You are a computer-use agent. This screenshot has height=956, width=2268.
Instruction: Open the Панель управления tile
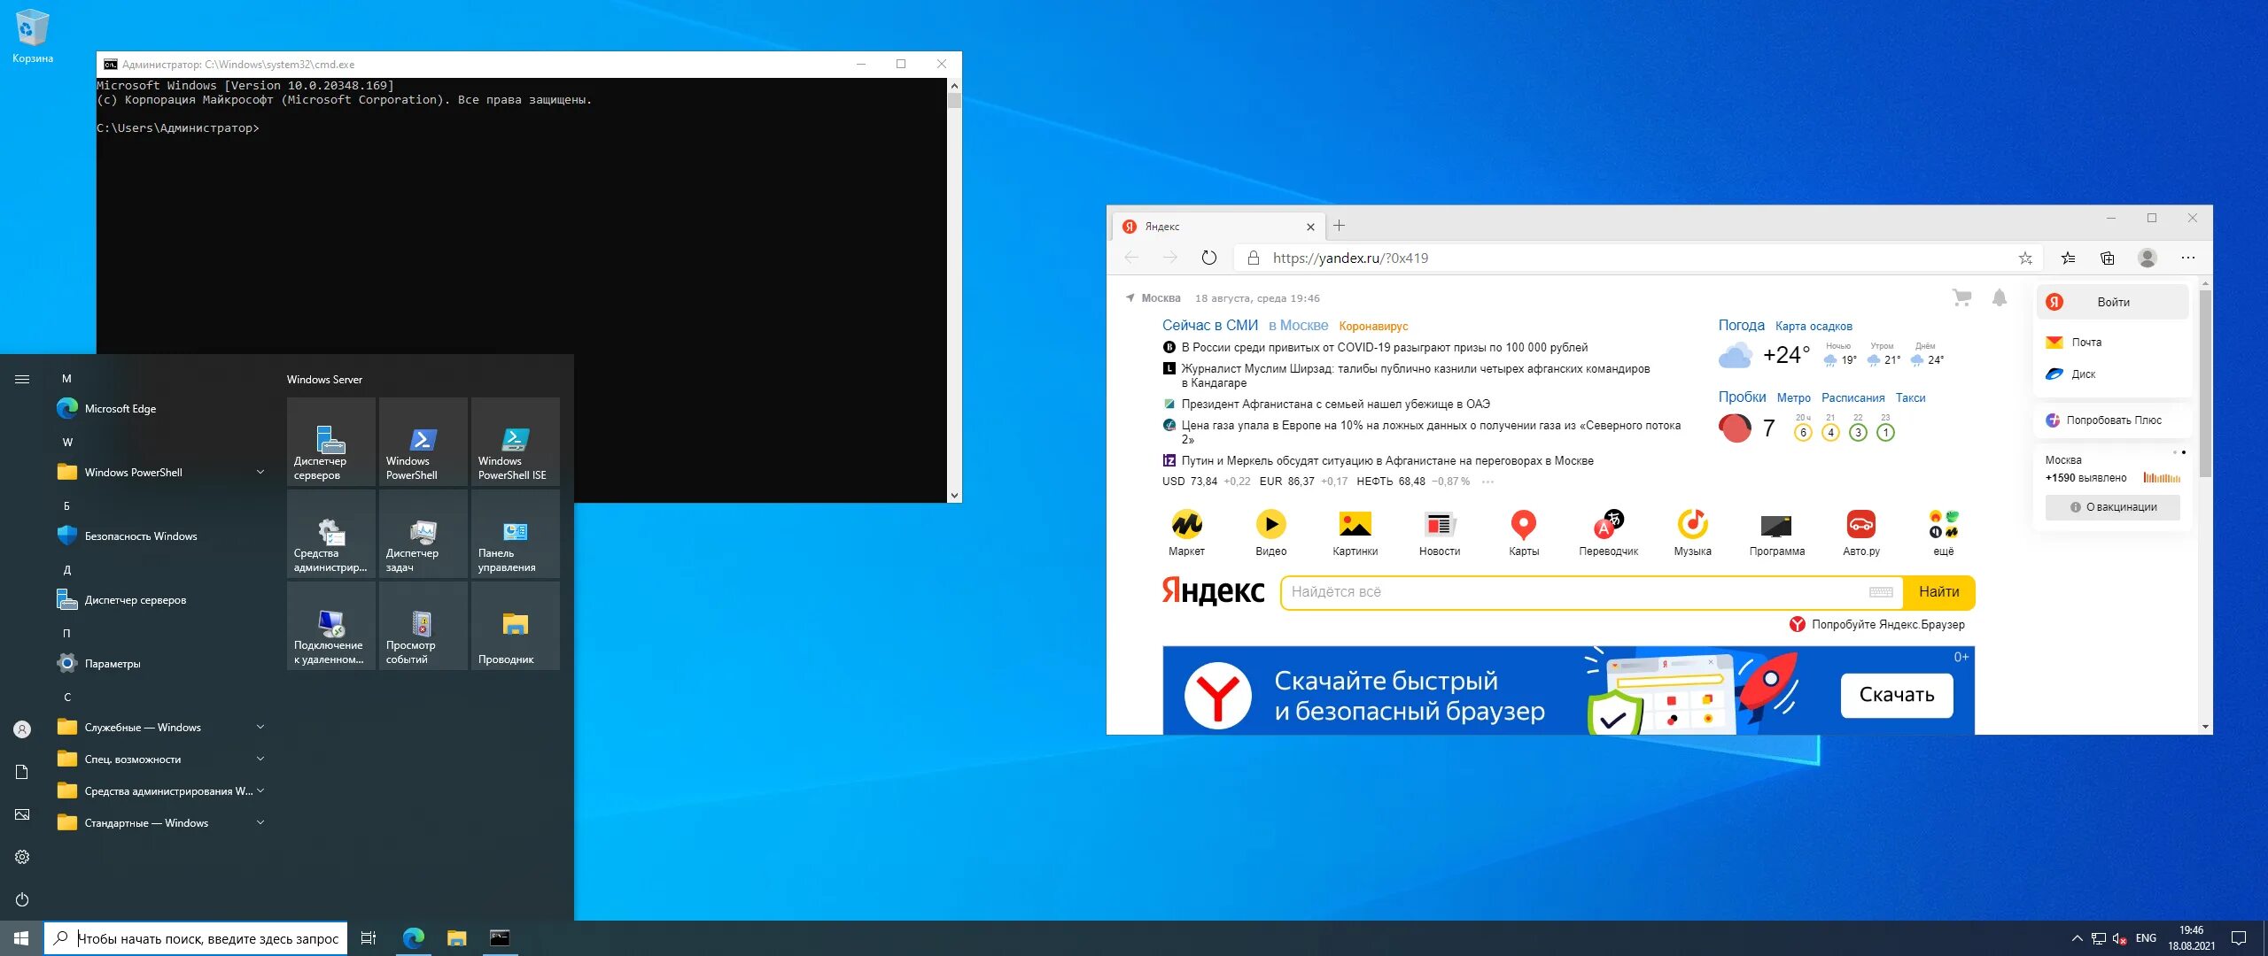515,534
